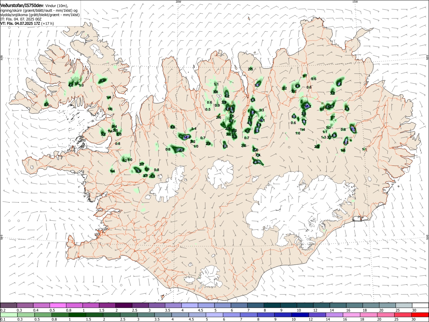Pick the darkest green rain swatch between 1 and 1.5
Screen dimensions: 429x322
pos(77,315)
